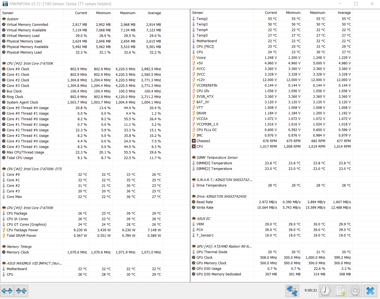
Task: Click the Memory Clock circle icon
Action: (x=4, y=252)
